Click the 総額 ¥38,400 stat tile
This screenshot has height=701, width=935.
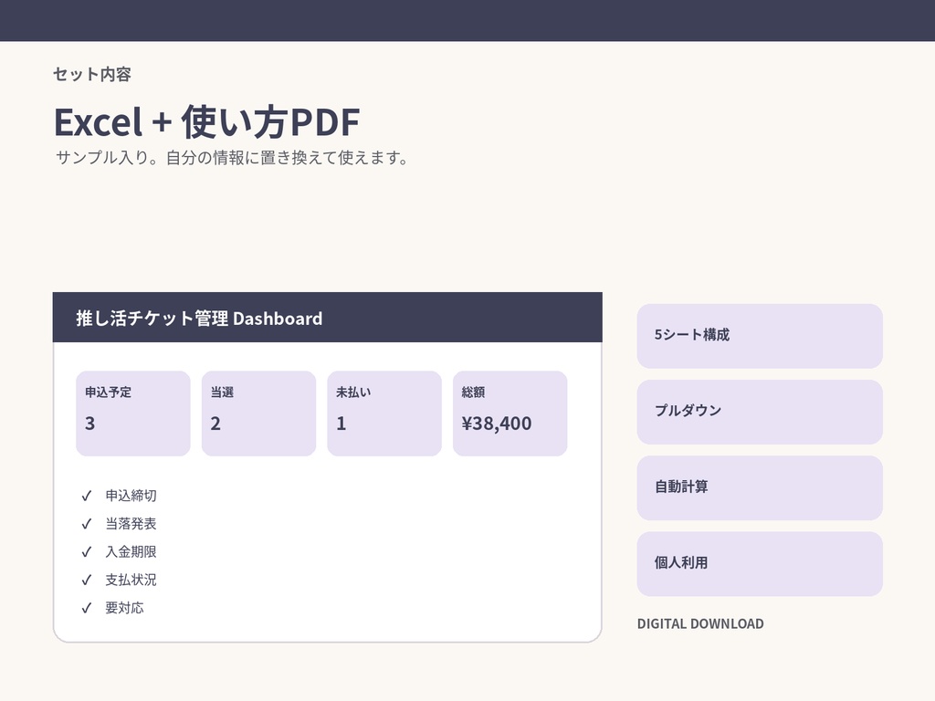[510, 413]
